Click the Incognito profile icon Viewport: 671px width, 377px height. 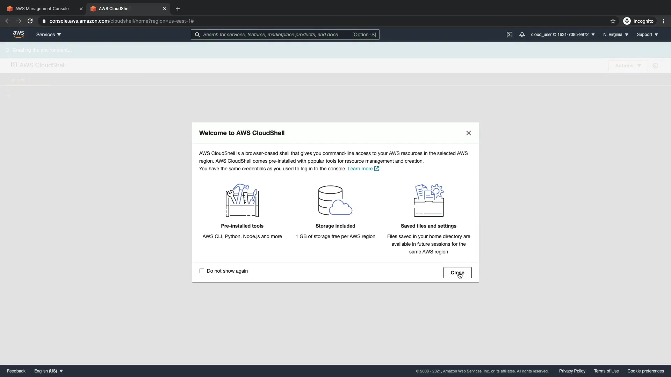click(627, 21)
